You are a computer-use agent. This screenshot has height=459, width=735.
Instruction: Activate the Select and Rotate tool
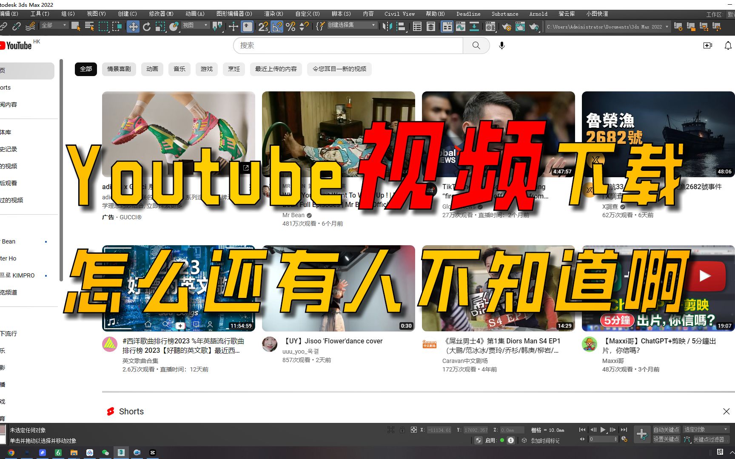click(147, 26)
